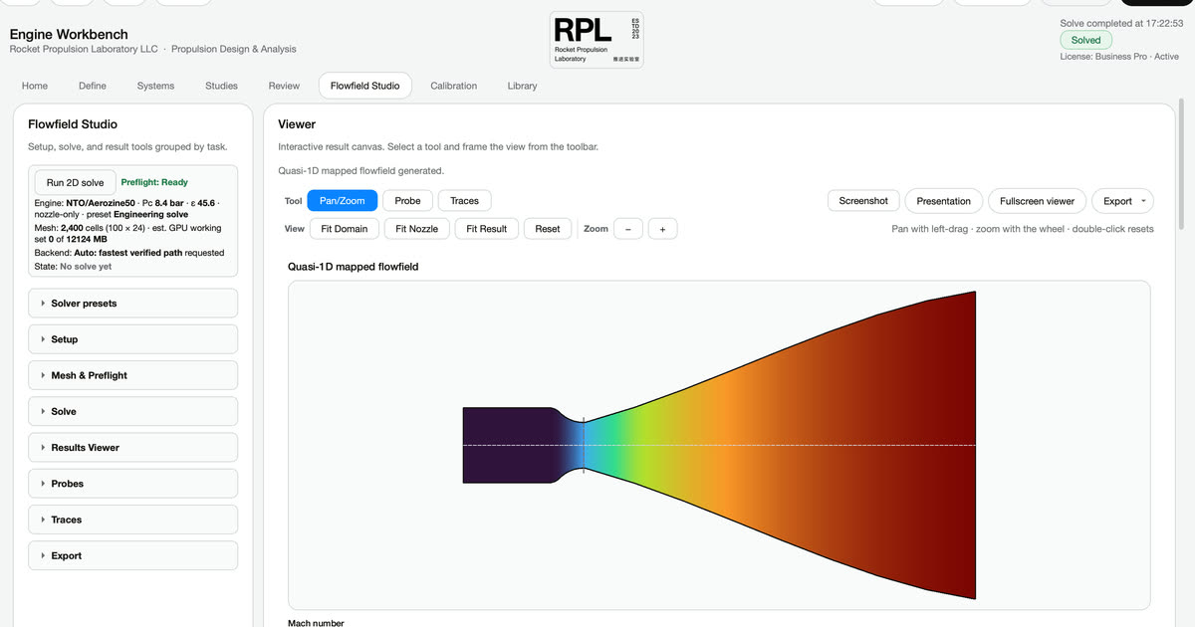Open the Review tab
The width and height of the screenshot is (1195, 627).
284,86
